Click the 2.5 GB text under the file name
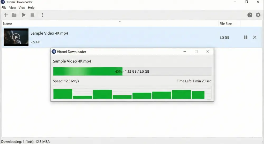 click(35, 42)
